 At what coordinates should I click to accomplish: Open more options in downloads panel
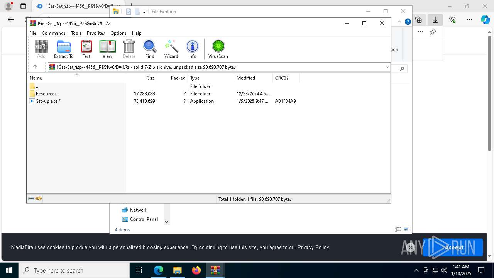tap(420, 32)
